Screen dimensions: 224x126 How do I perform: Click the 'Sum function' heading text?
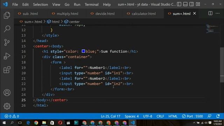click(114, 51)
